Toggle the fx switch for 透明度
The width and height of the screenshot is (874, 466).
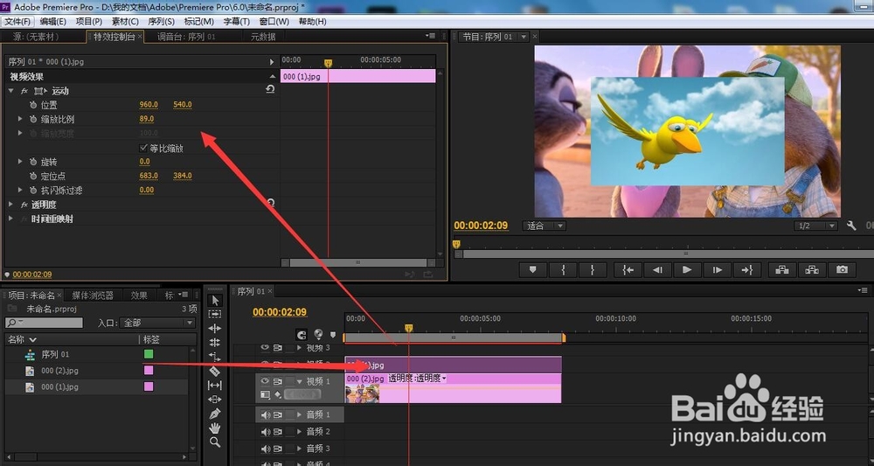[x=24, y=205]
